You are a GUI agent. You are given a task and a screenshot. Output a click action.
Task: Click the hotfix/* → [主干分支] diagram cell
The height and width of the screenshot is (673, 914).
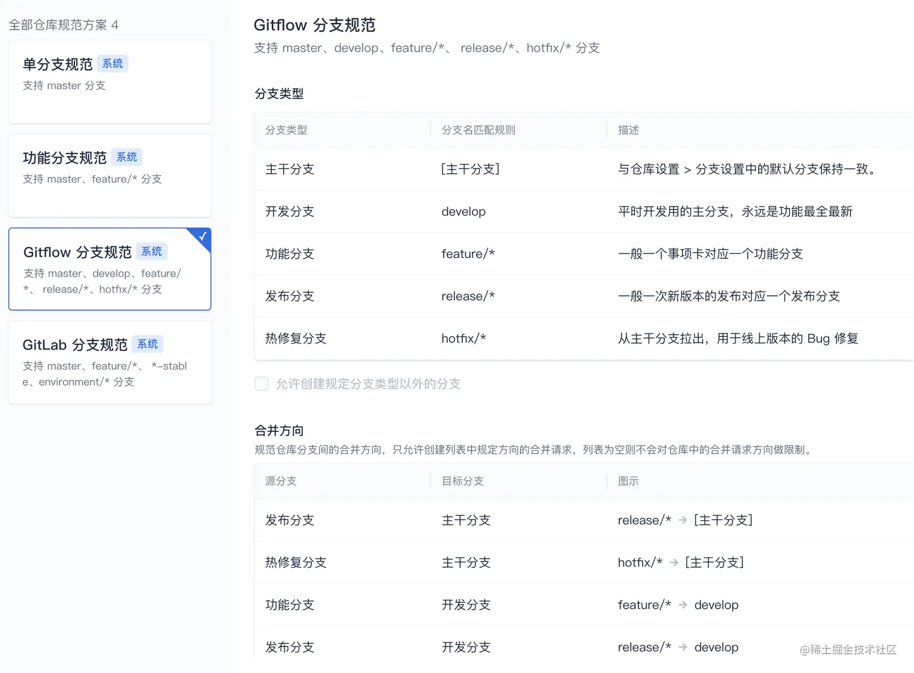pyautogui.click(x=681, y=562)
